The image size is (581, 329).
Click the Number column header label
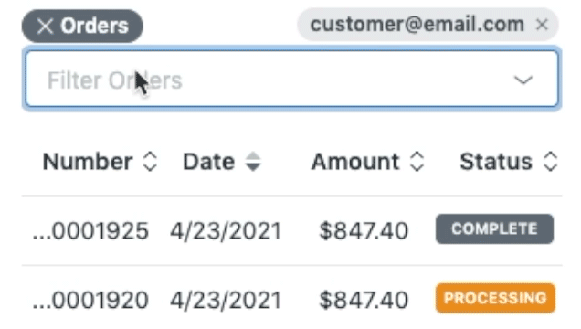point(88,162)
